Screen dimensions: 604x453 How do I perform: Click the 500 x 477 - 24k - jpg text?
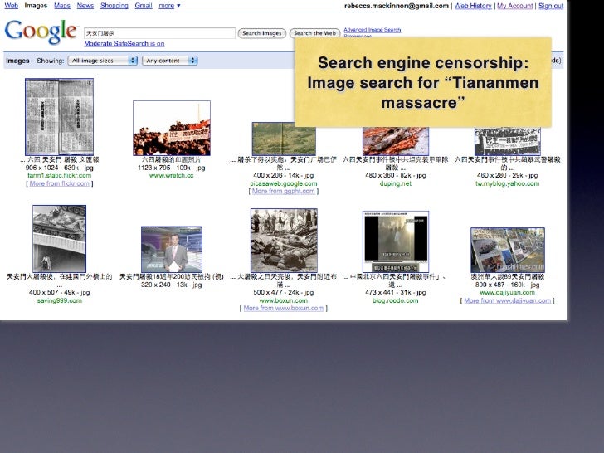[x=284, y=292]
